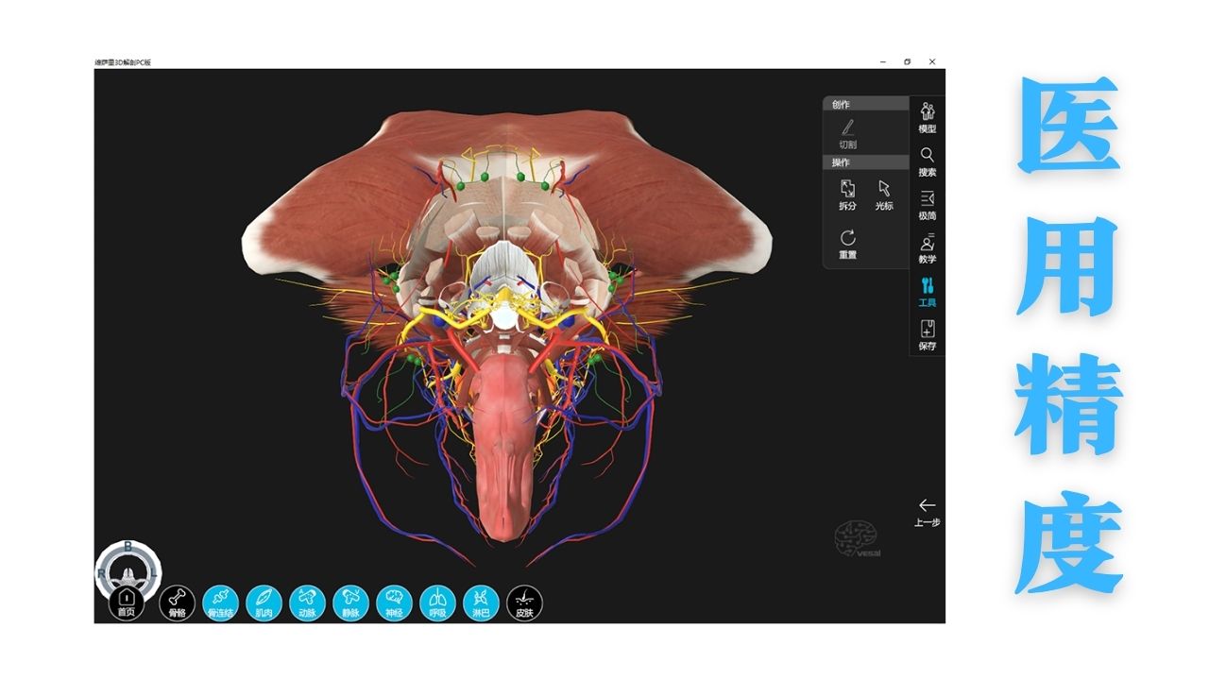This screenshot has width=1209, height=680.
Task: Toggle the 肌肉 muscle layer
Action: (264, 603)
